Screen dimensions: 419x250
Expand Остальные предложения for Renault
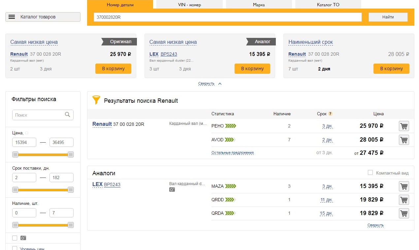(233, 153)
